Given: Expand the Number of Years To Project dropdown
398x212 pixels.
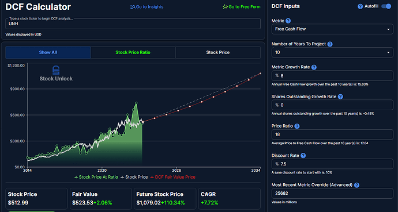Looking at the screenshot, I should 332,52.
